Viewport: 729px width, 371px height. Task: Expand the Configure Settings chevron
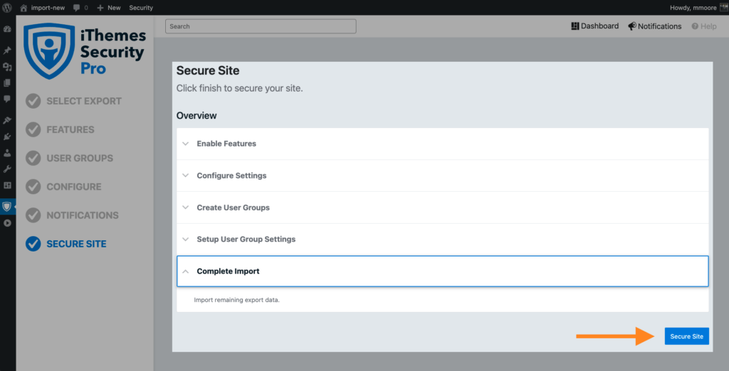click(x=186, y=176)
